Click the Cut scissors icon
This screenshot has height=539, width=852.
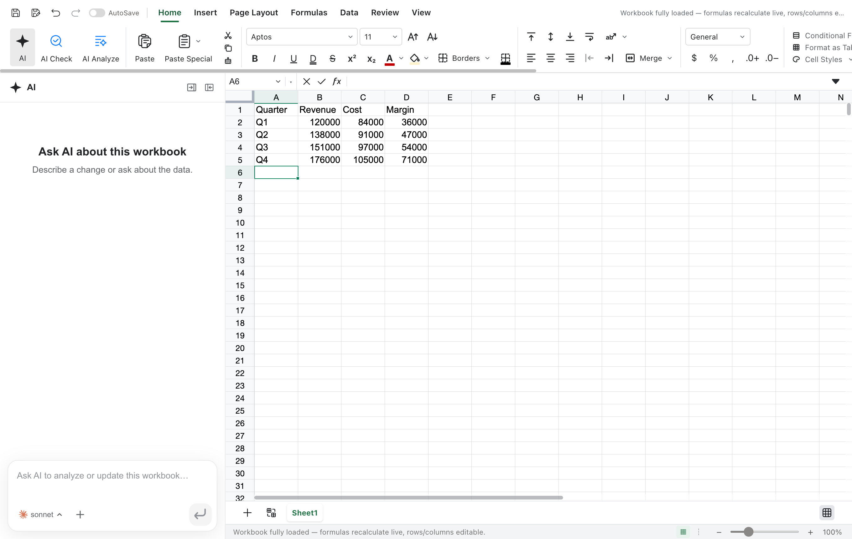(x=228, y=36)
